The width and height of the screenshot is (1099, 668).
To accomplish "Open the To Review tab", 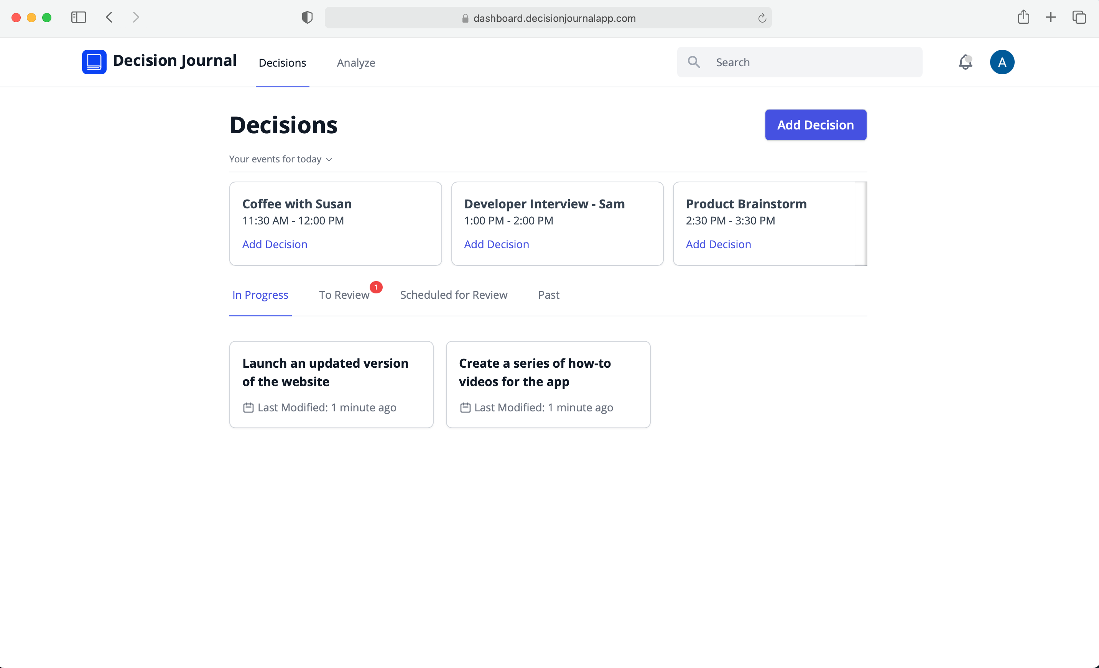I will [x=344, y=295].
